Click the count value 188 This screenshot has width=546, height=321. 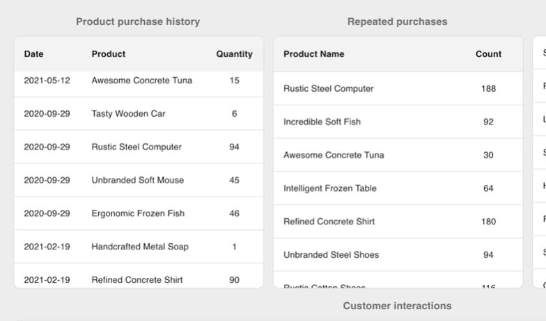click(488, 89)
